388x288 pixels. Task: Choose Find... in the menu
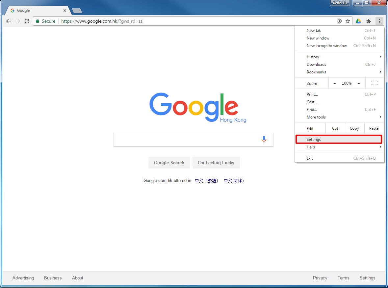tap(339, 109)
